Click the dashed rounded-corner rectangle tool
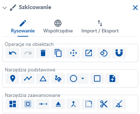This screenshot has height=114, width=140. tap(88, 104)
